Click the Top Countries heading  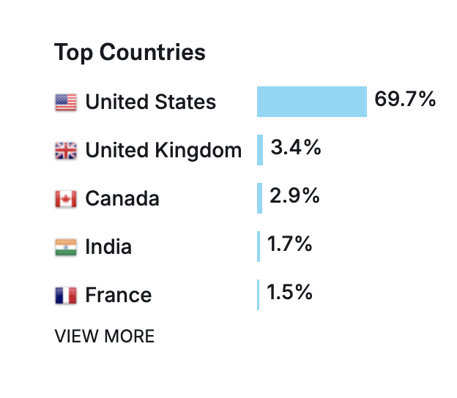pyautogui.click(x=130, y=53)
